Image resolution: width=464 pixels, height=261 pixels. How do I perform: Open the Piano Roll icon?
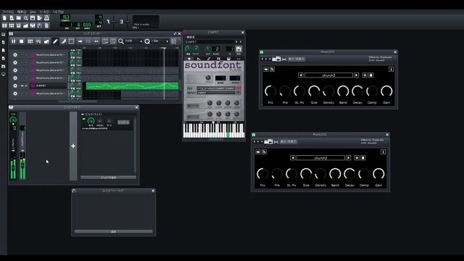(x=19, y=26)
